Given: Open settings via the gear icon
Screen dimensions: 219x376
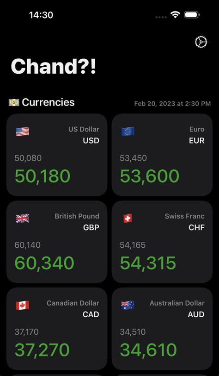Looking at the screenshot, I should (x=201, y=42).
